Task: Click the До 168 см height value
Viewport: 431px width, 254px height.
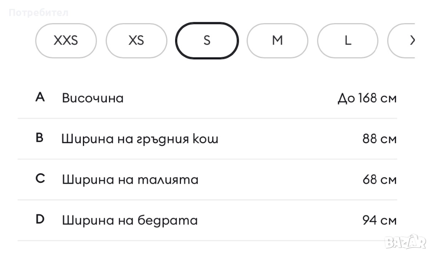Action: (x=367, y=99)
